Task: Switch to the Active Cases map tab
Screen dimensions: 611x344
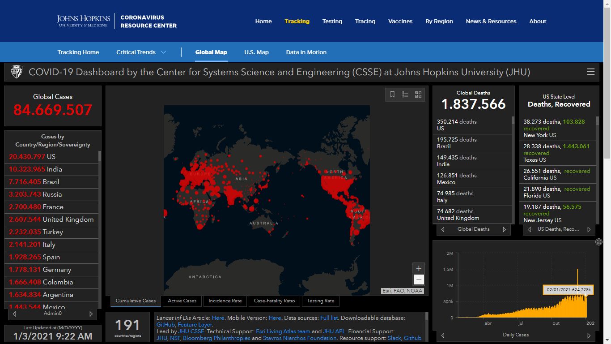Action: point(182,301)
